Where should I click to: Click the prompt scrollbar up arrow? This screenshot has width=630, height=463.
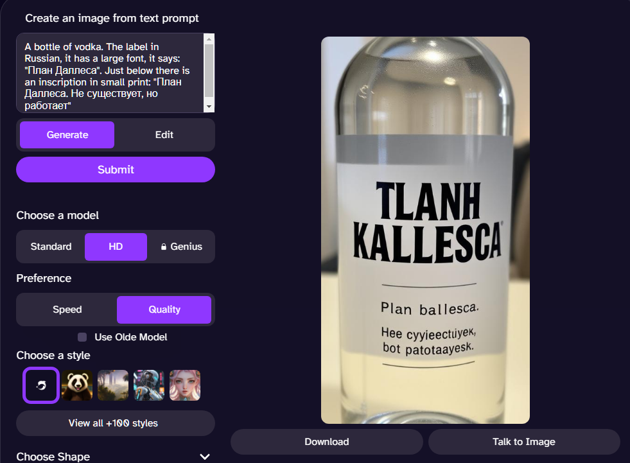209,39
